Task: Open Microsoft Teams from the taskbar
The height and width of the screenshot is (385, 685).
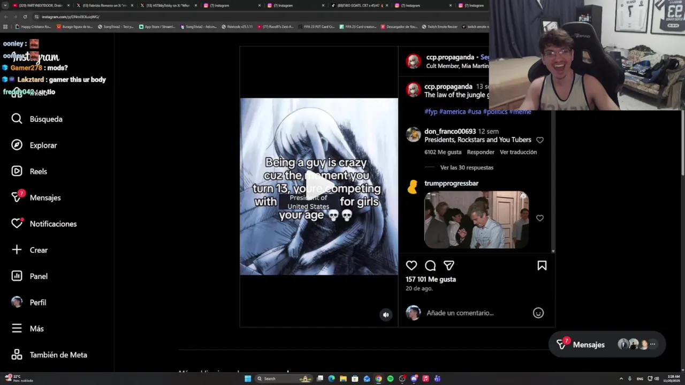Action: pyautogui.click(x=437, y=379)
